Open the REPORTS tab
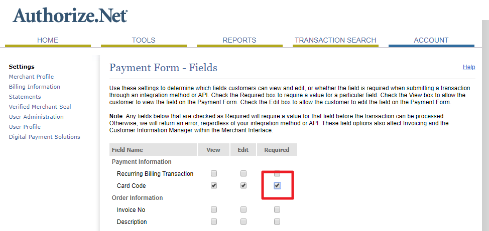489x231 pixels. point(239,40)
